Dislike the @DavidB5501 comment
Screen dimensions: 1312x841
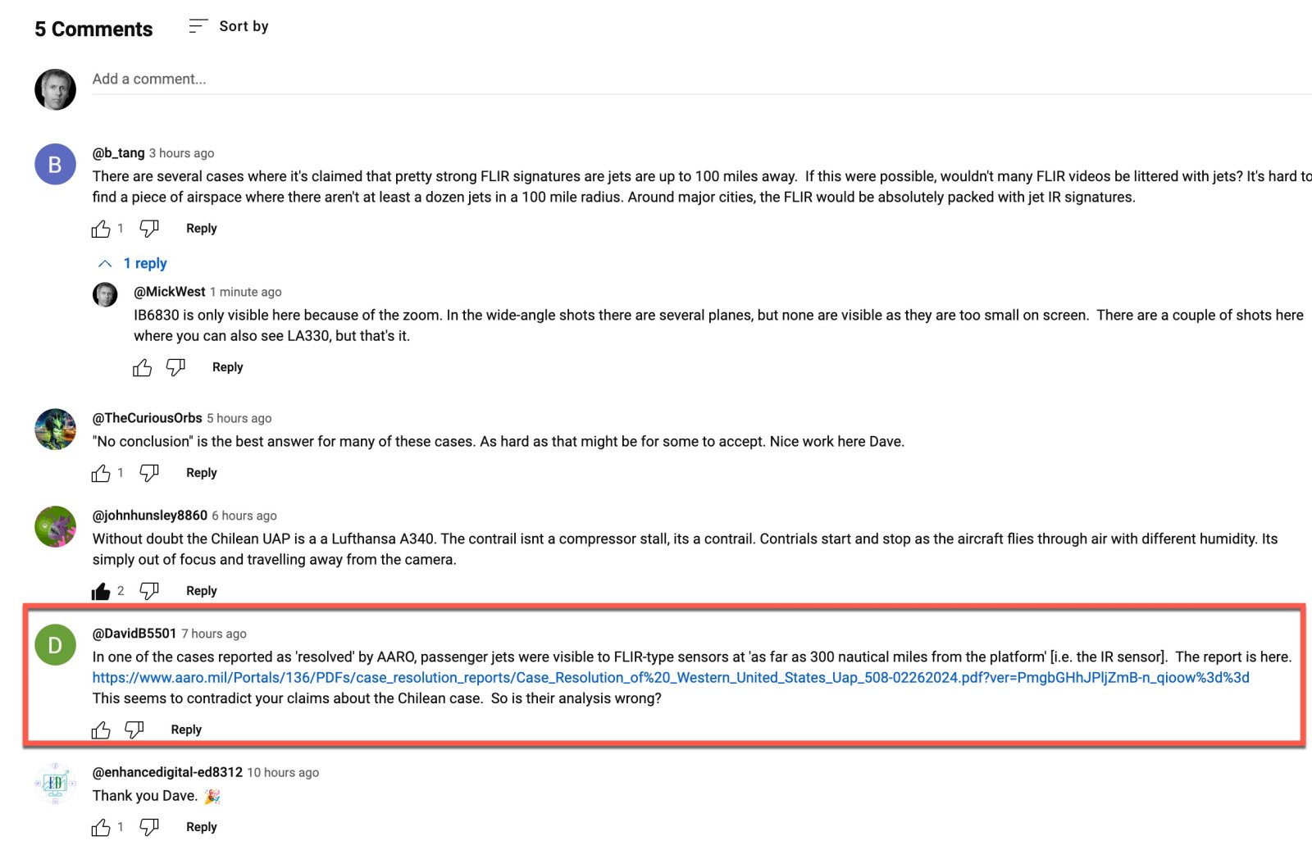point(134,730)
